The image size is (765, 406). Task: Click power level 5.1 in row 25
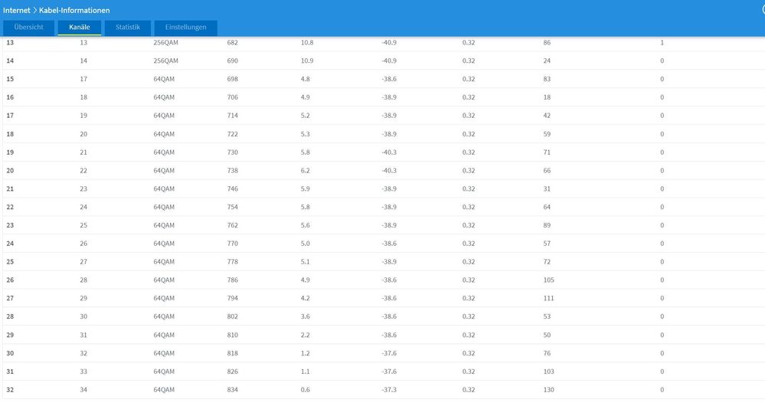point(306,261)
